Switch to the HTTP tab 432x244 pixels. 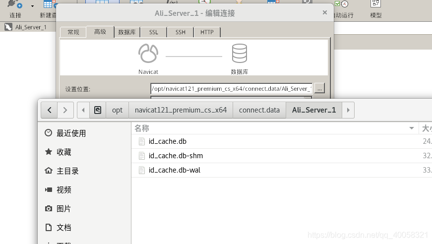point(207,32)
